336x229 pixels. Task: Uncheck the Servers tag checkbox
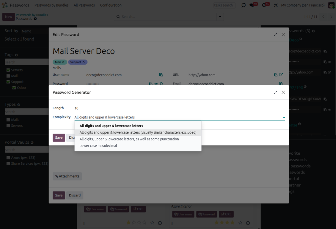coord(8,70)
